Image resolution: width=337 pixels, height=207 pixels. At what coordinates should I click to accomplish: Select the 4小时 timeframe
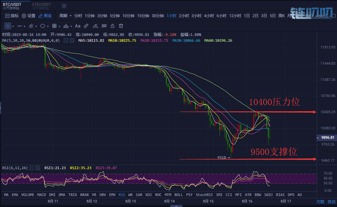pos(209,16)
